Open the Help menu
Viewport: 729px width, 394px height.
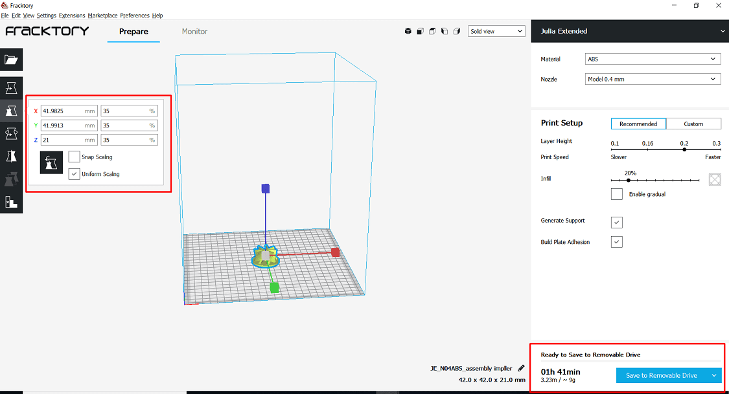pos(157,16)
